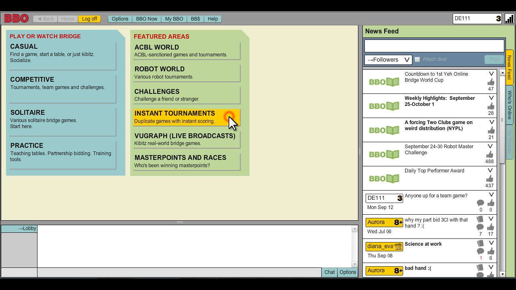Open the Solitaire games area
The height and width of the screenshot is (290, 516).
pos(63,122)
